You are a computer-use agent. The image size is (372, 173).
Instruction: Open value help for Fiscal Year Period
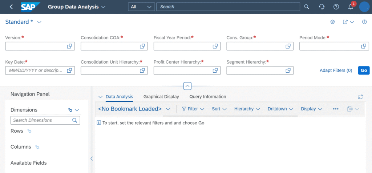[x=215, y=46]
